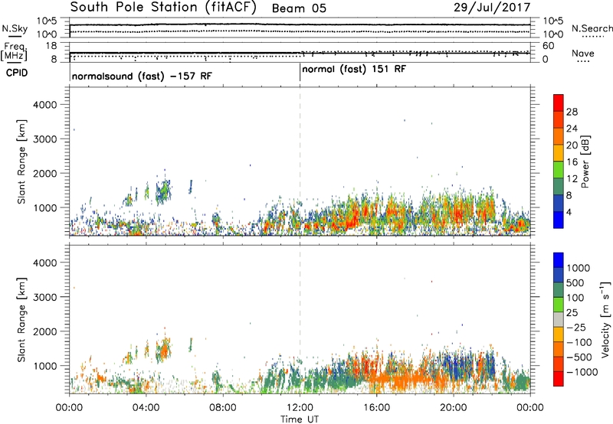Click the red bottom of velocity color bar
The image size is (613, 424).
point(559,379)
